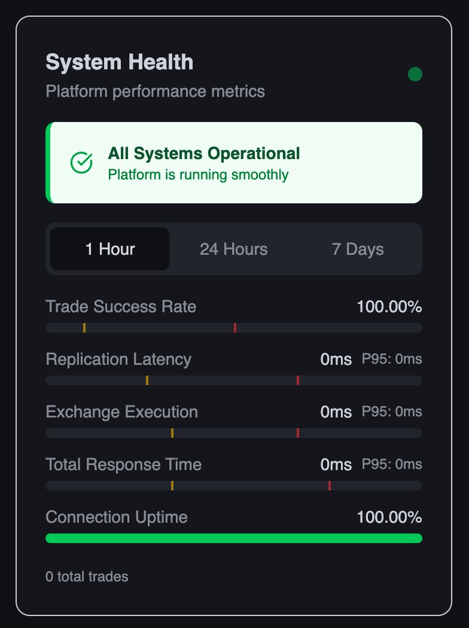Screen dimensions: 469x628
Task: Click the Replication Latency label
Action: [x=118, y=359]
